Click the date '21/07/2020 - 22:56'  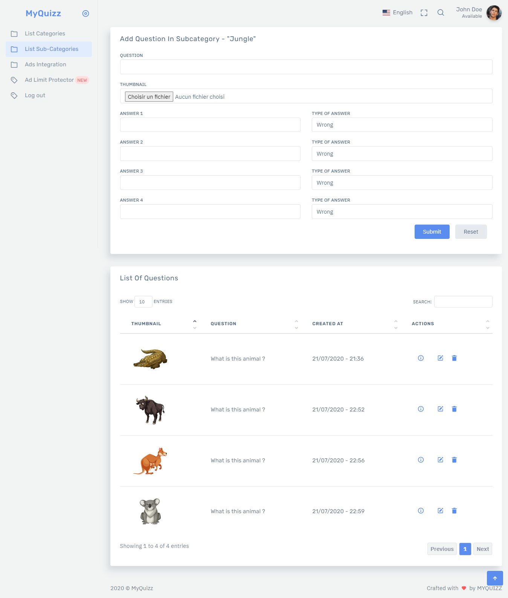338,460
